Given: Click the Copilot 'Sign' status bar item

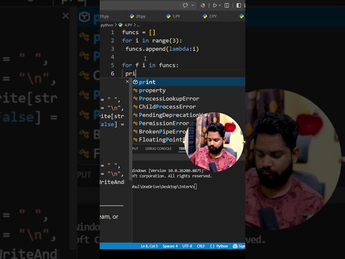Looking at the screenshot, I should [239, 246].
